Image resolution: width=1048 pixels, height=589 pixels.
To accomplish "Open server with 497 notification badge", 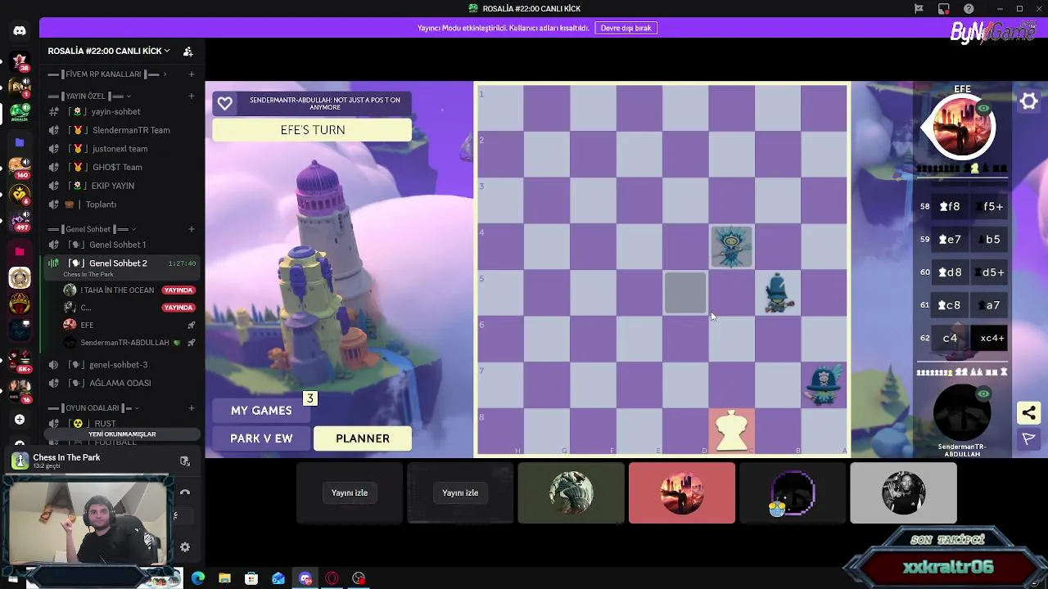I will 20,220.
